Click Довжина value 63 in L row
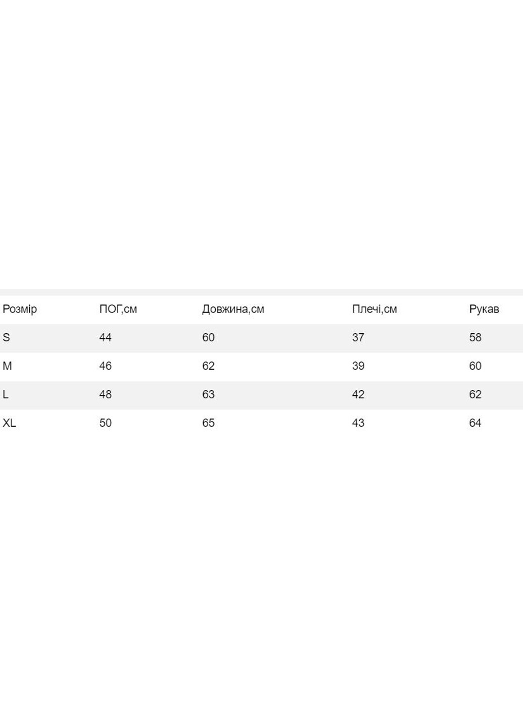This screenshot has height=727, width=523. tap(208, 394)
